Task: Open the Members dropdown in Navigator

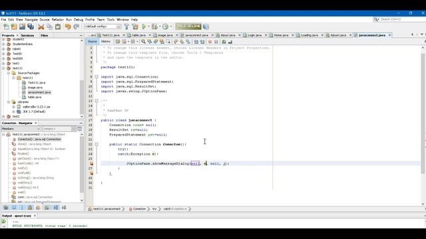Action: tap(21, 129)
